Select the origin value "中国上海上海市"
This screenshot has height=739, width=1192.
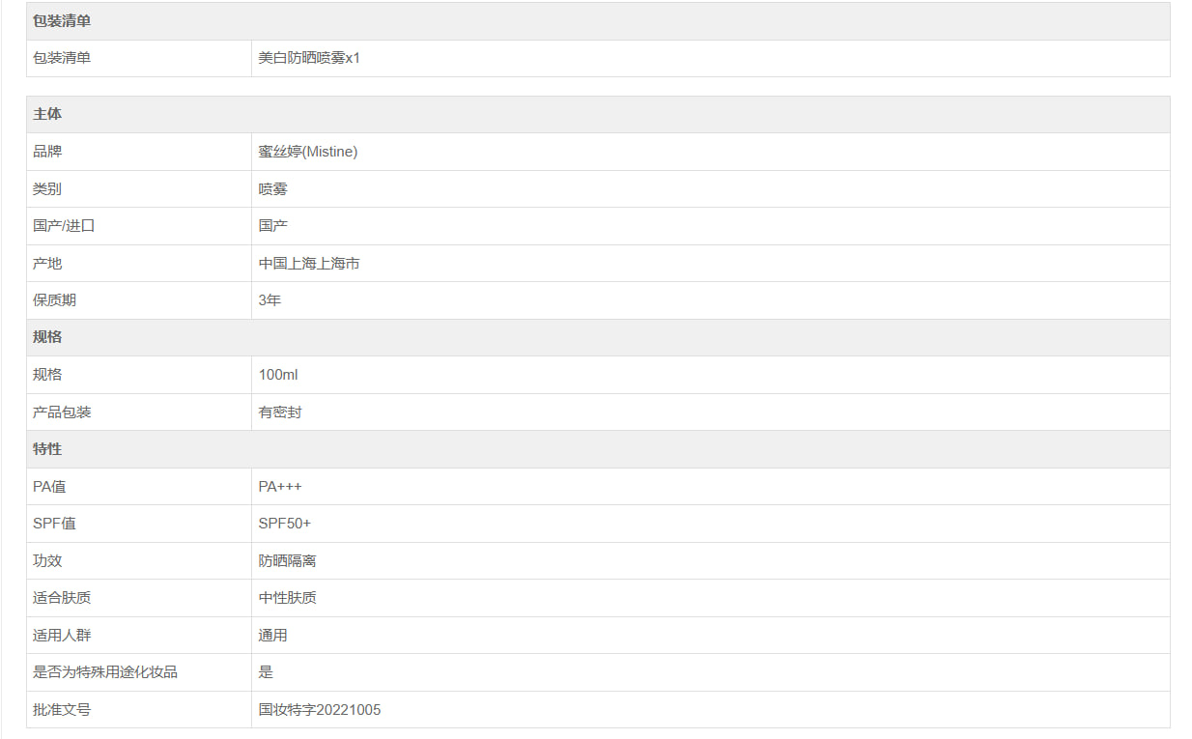pos(309,264)
